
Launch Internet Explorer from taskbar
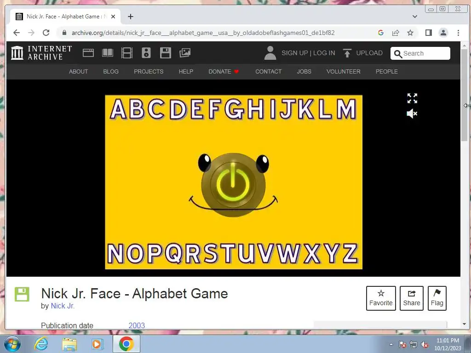pyautogui.click(x=41, y=344)
